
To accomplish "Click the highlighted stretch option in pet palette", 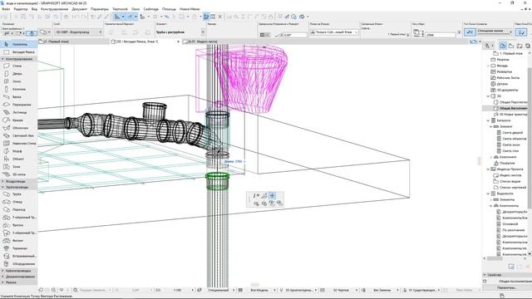I will 272,196.
